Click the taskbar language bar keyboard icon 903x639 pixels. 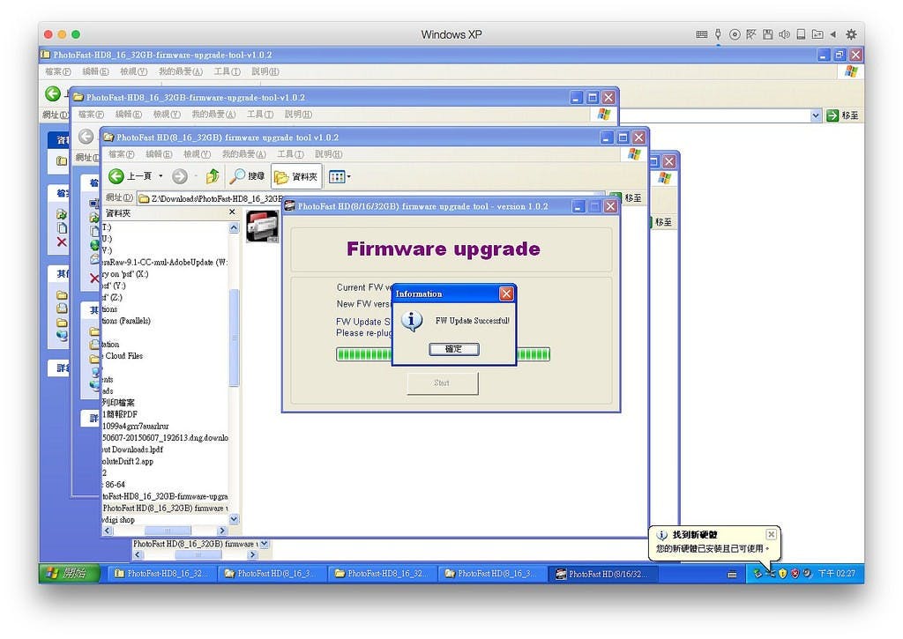coord(732,574)
